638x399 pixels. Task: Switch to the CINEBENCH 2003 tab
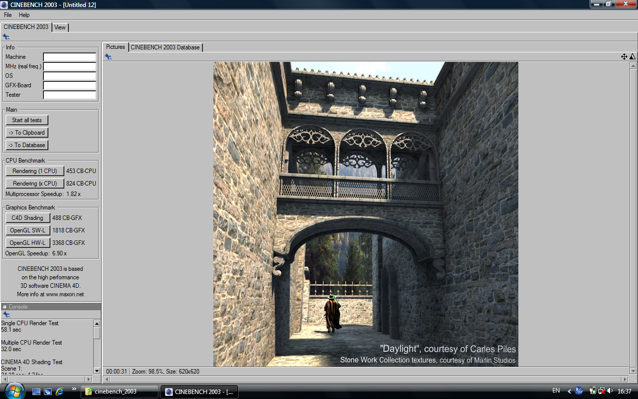point(26,27)
